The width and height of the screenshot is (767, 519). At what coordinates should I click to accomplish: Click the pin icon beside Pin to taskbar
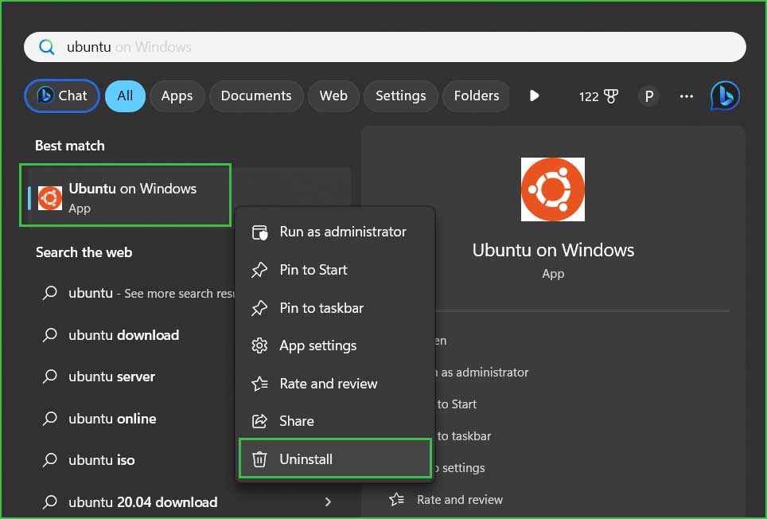click(259, 308)
